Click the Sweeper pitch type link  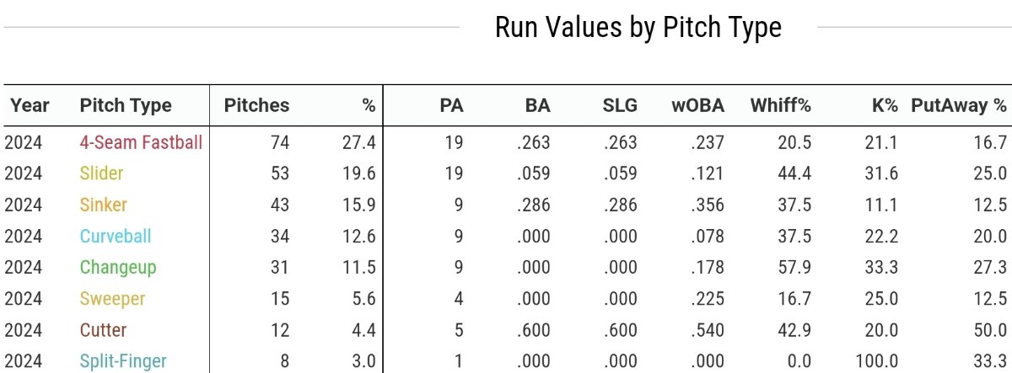coord(112,299)
